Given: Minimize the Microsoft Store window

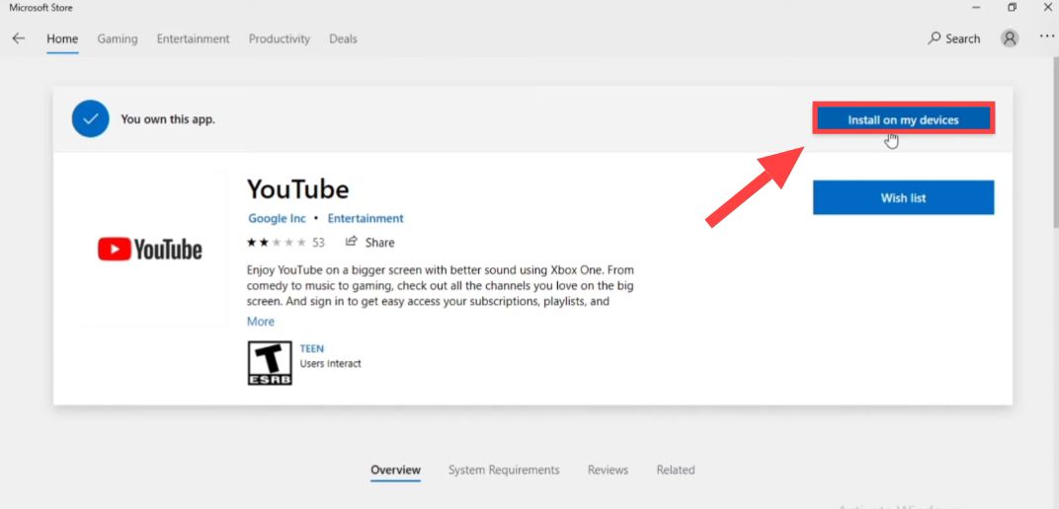Looking at the screenshot, I should point(977,8).
